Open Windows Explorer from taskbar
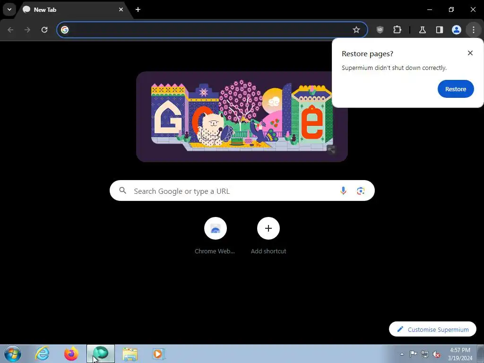This screenshot has width=484, height=363. pyautogui.click(x=130, y=354)
